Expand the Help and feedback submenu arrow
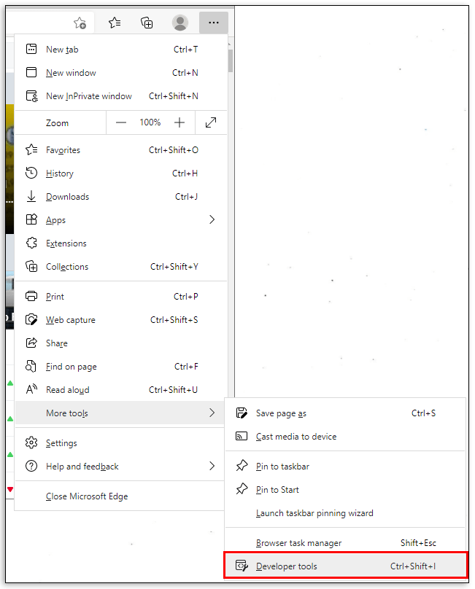 click(x=212, y=467)
